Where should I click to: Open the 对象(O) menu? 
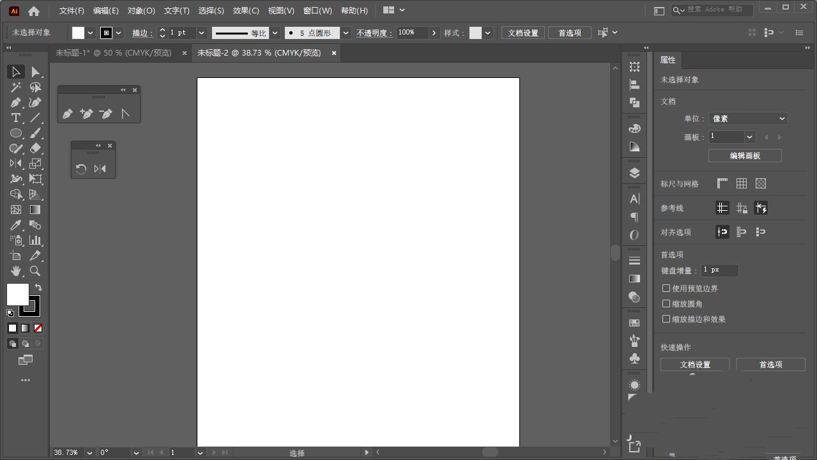pos(141,11)
